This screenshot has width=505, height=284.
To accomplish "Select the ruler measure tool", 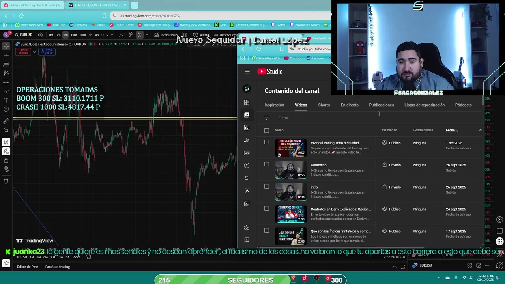I will point(6,121).
